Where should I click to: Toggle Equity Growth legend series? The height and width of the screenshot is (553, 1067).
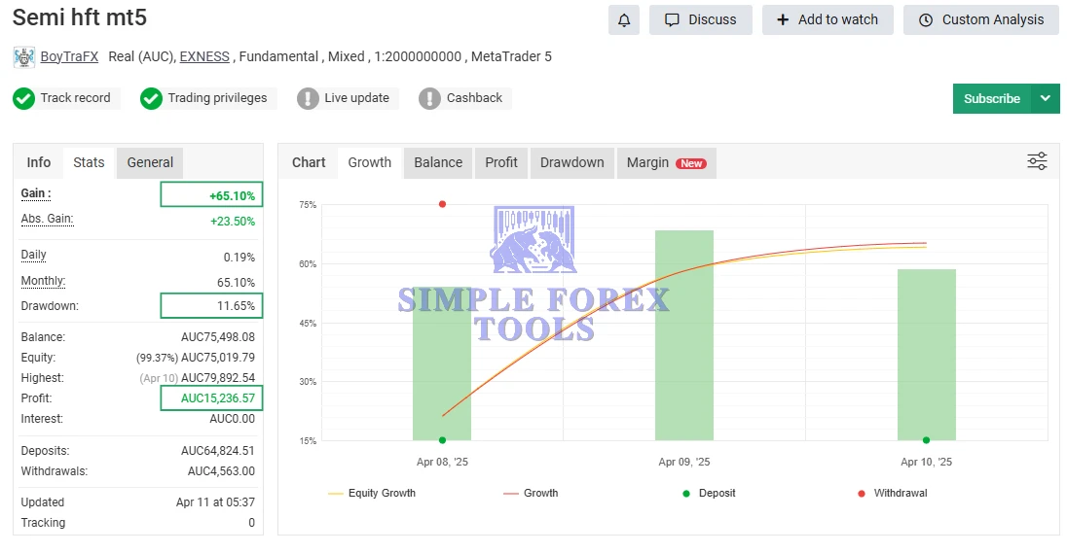(372, 493)
